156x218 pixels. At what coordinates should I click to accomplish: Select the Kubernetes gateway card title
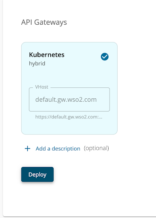coord(47,55)
